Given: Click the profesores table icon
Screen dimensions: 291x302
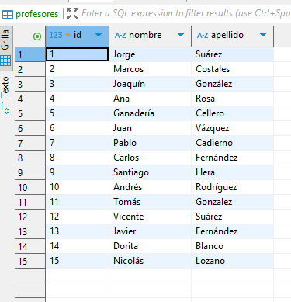Looking at the screenshot, I should tap(8, 14).
